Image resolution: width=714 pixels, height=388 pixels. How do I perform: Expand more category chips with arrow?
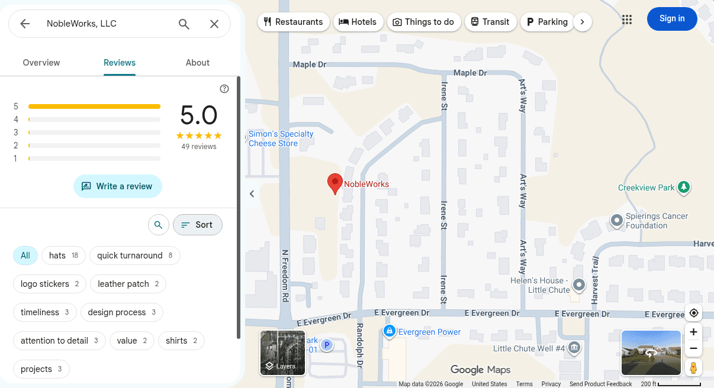[583, 22]
